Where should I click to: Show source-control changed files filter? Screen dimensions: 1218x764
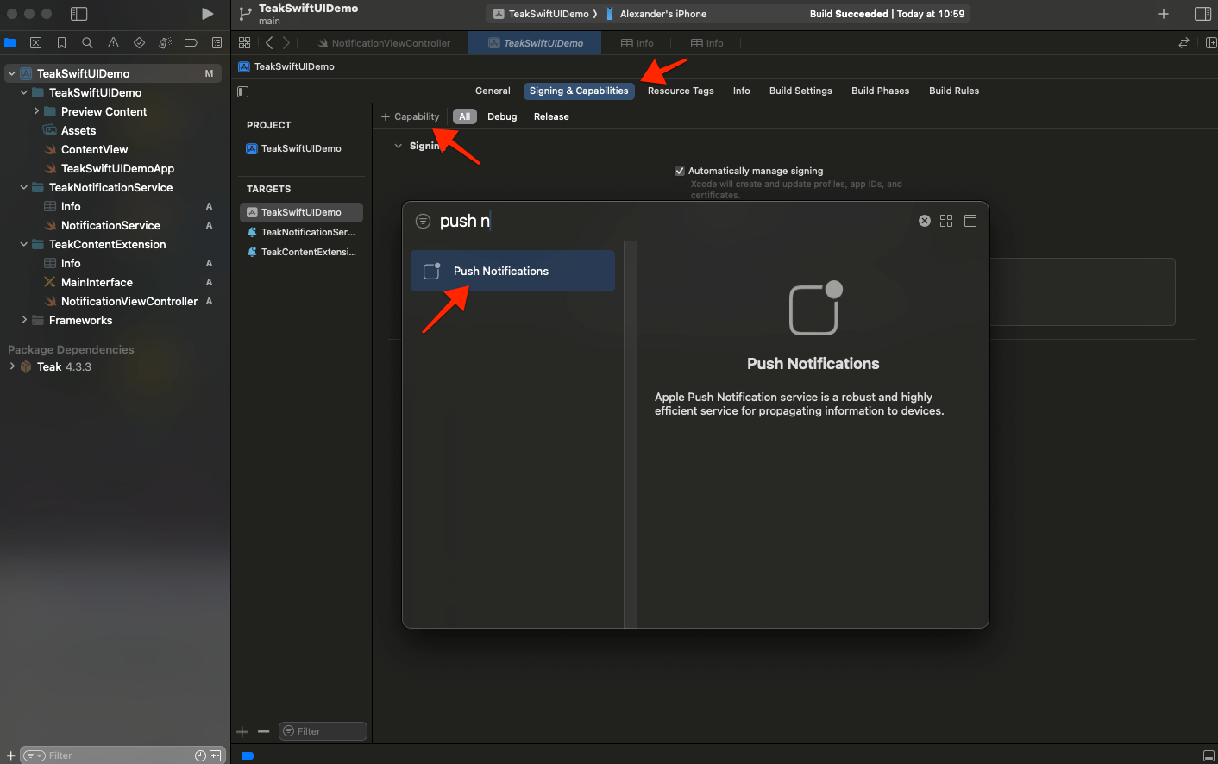coord(216,755)
